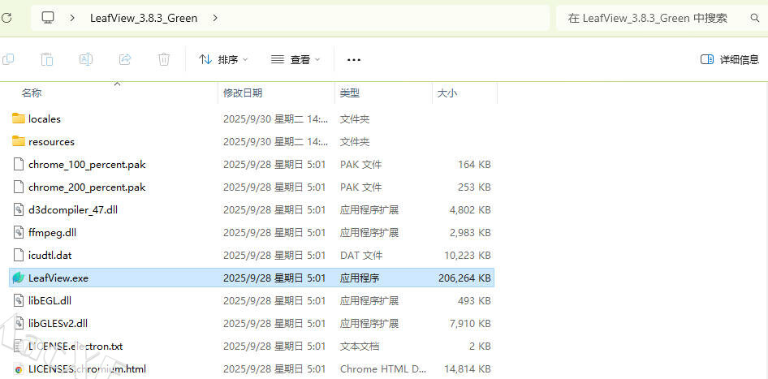Click the paste clipboard icon in toolbar

[47, 59]
